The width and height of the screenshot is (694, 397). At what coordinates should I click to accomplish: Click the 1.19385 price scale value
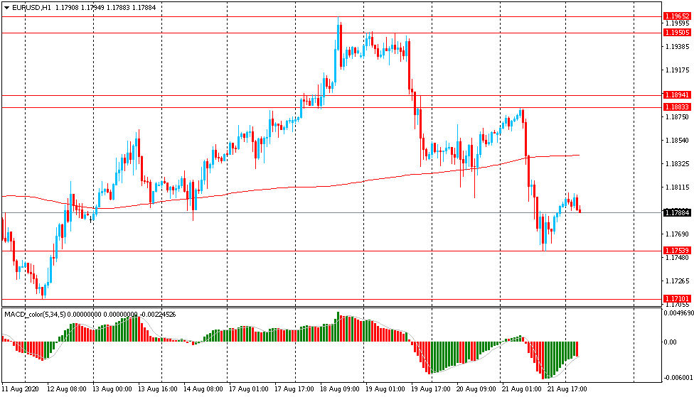678,46
